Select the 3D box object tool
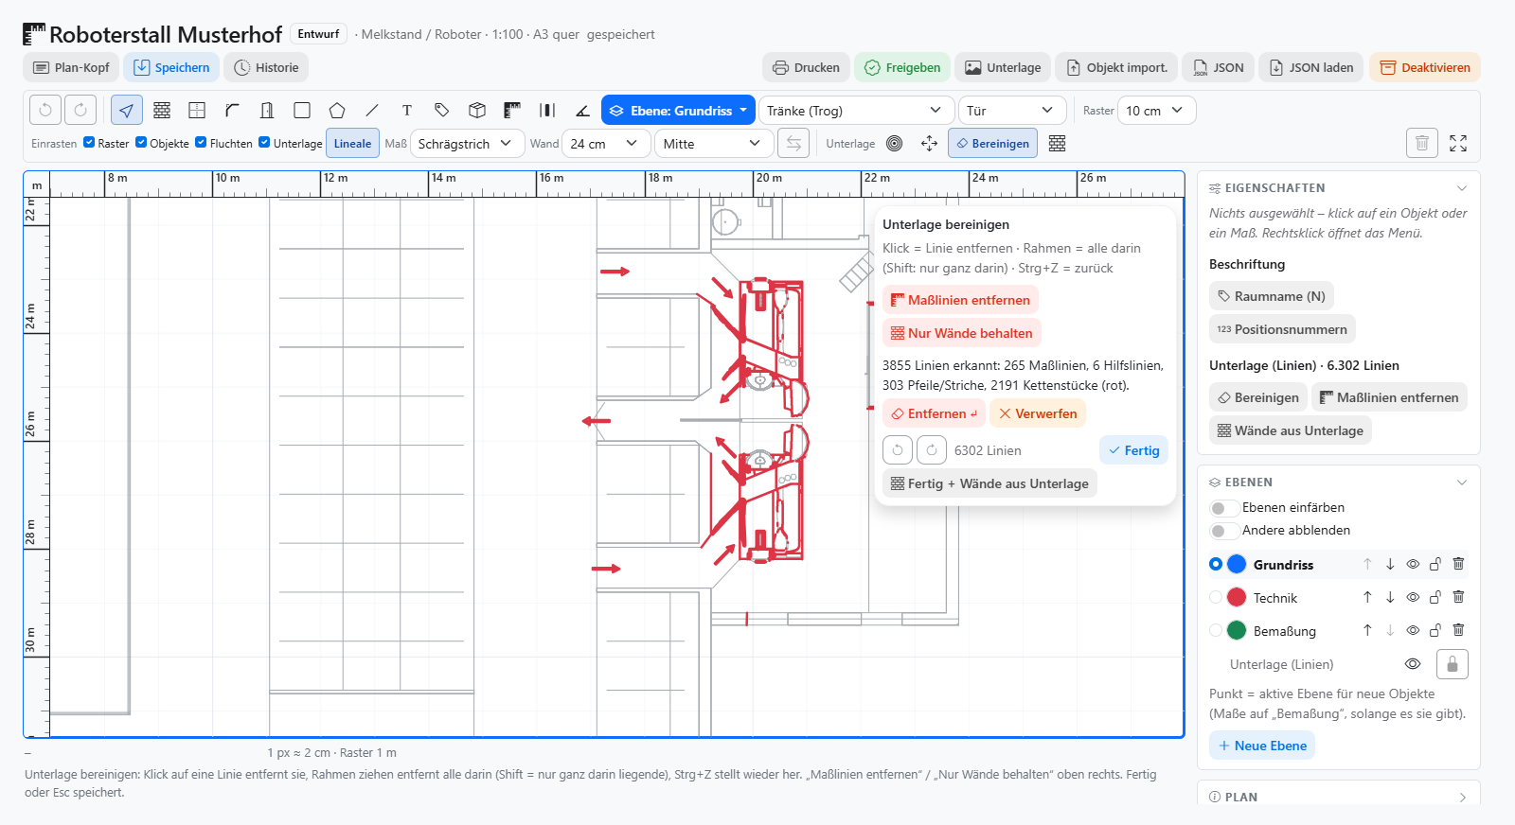This screenshot has height=825, width=1515. point(477,111)
